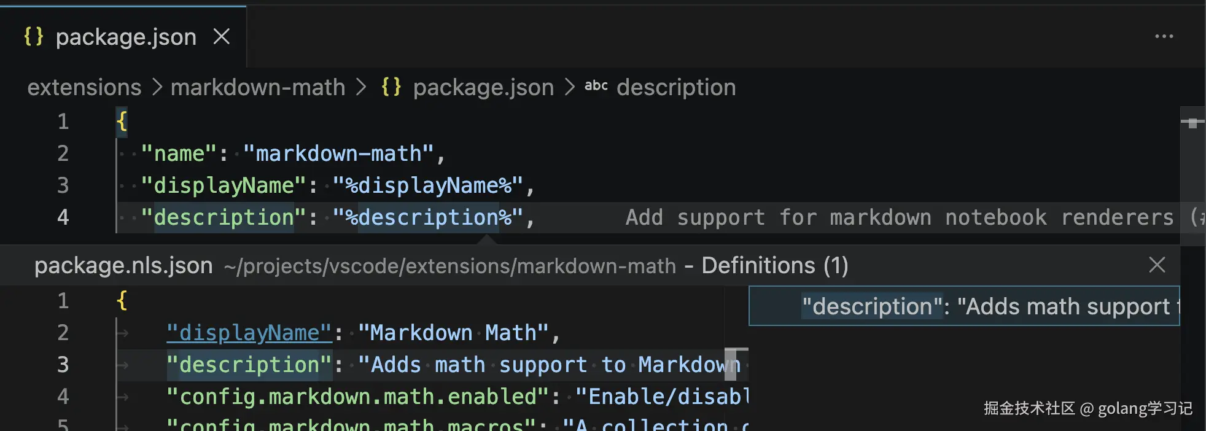Click the JSON braces icon in breadcrumb
This screenshot has width=1206, height=431.
(391, 87)
